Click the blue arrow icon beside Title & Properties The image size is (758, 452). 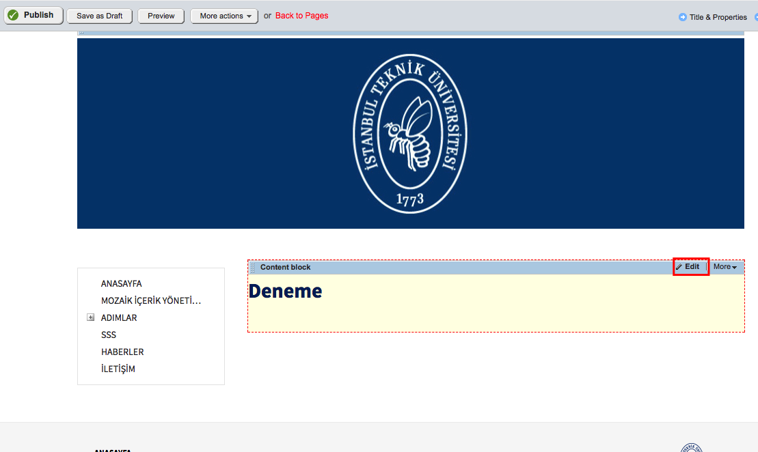tap(683, 17)
